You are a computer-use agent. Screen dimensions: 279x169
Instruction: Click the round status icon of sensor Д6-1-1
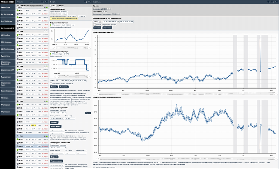pos(17,52)
